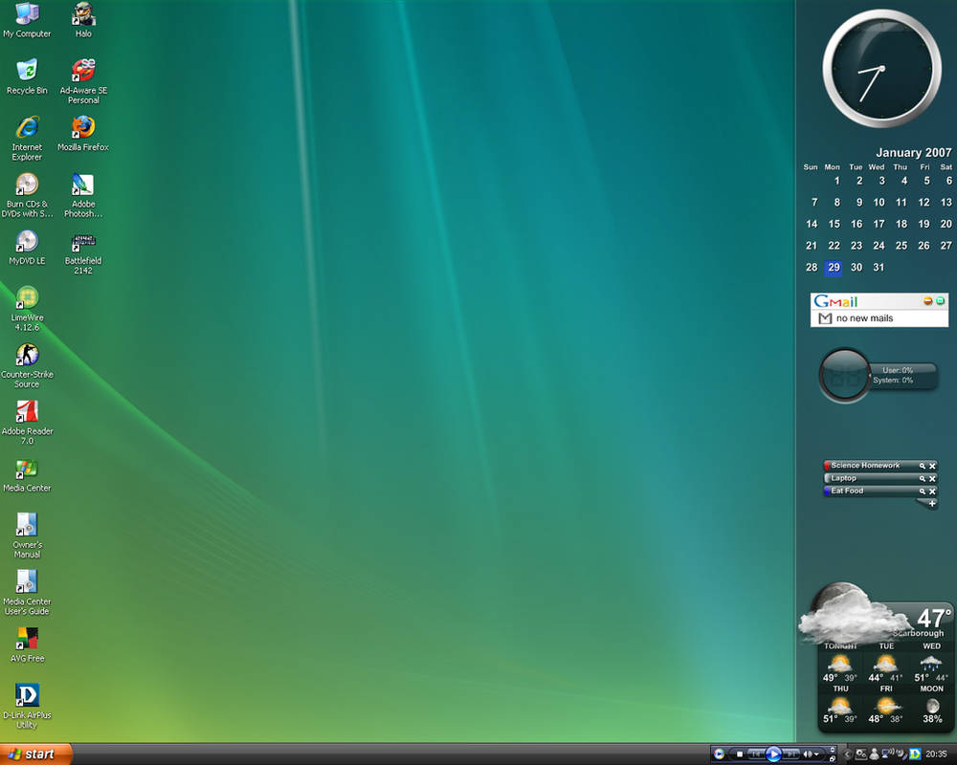Open the Burn CDs & DVDs shortcut
Viewport: 957px width, 765px height.
pos(27,195)
